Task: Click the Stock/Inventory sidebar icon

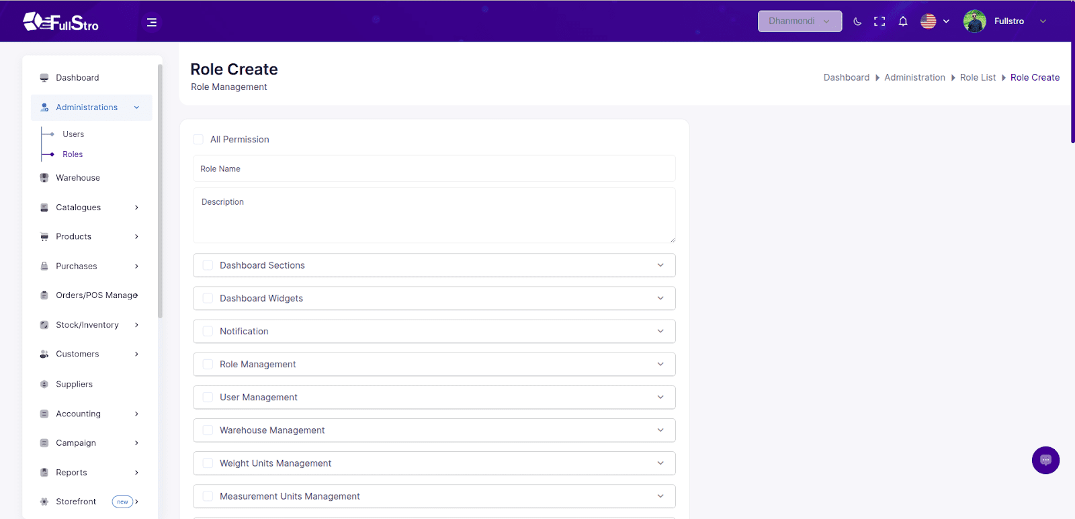Action: (x=44, y=325)
